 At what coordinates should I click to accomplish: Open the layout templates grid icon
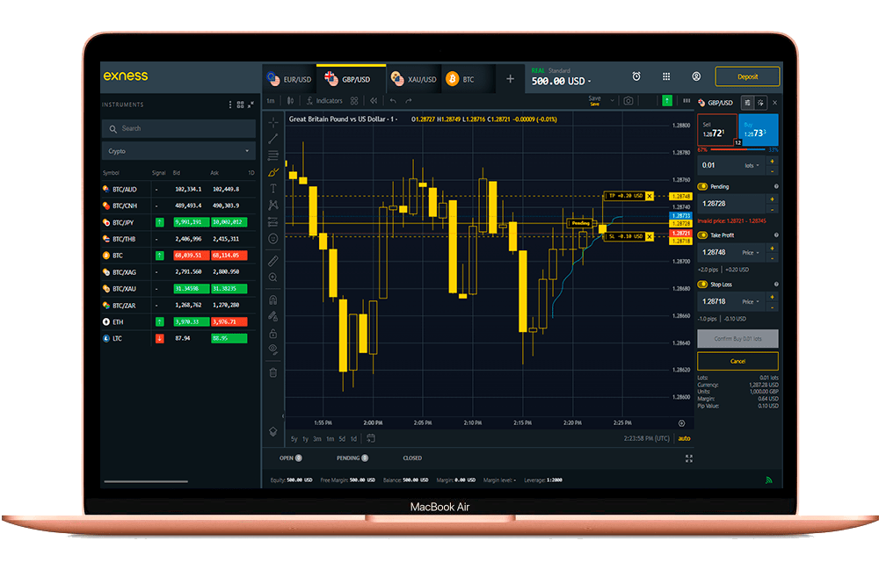pos(354,101)
